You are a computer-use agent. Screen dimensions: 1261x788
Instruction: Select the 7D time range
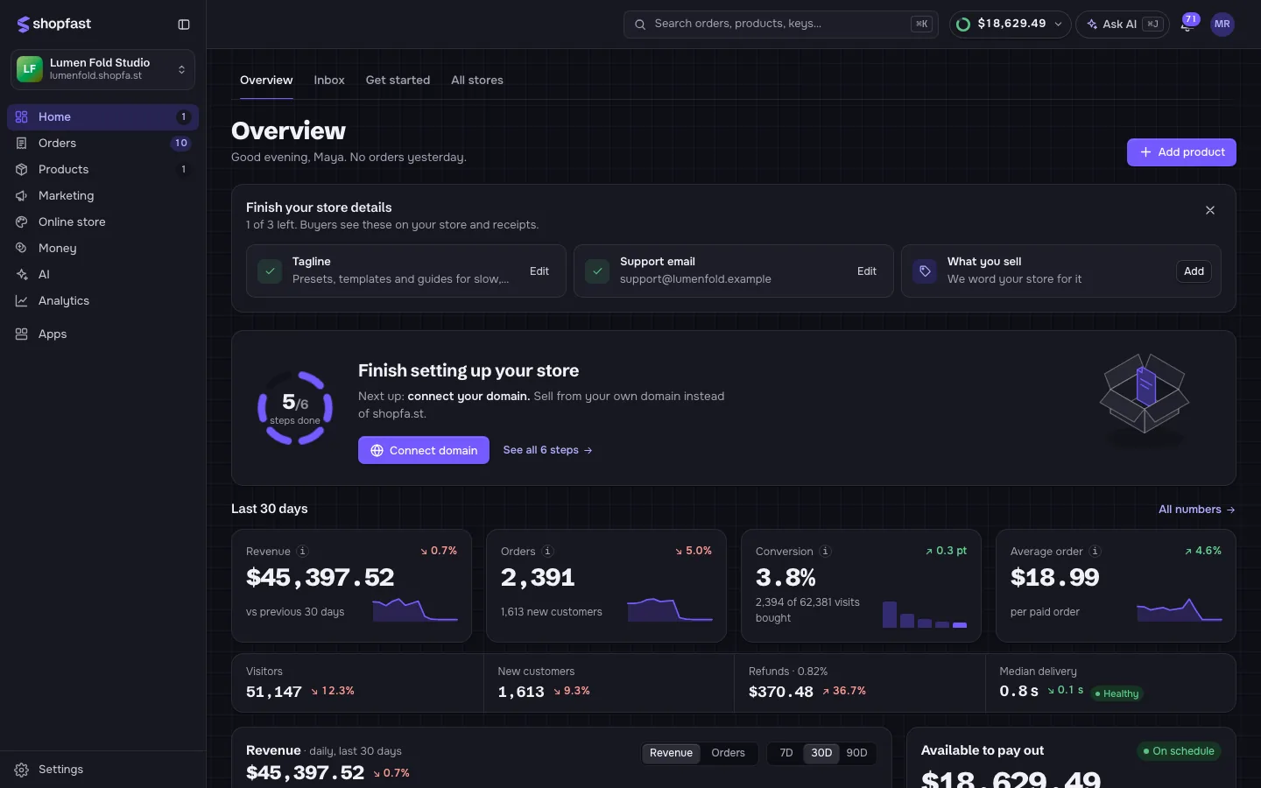click(x=786, y=753)
